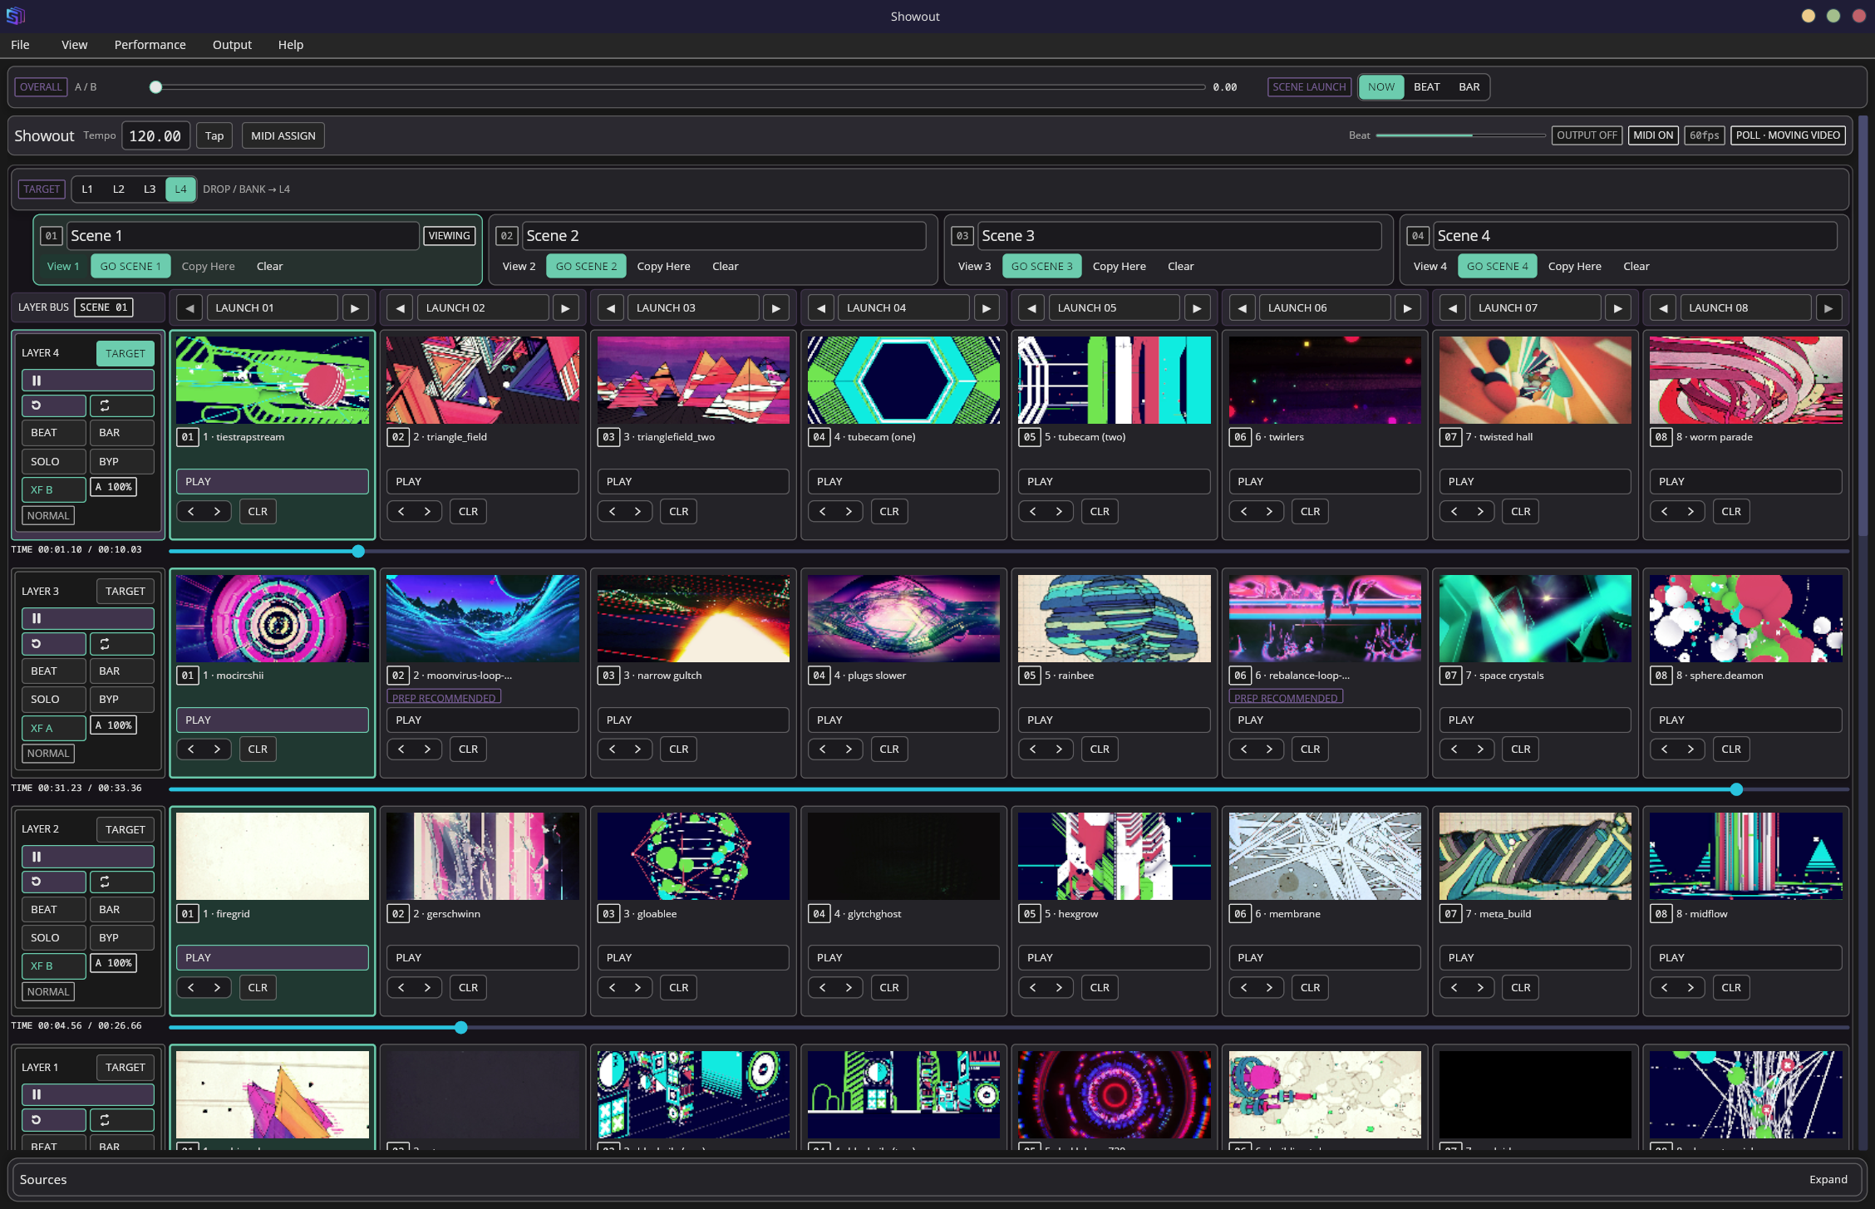Toggle BYP on Layer 3
Image resolution: width=1875 pixels, height=1209 pixels.
pos(121,700)
